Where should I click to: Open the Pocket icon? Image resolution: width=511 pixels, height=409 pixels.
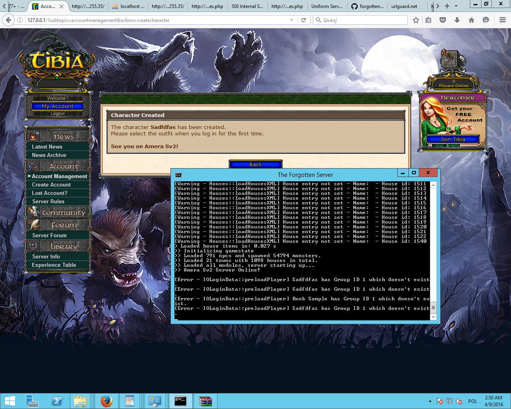[x=443, y=20]
